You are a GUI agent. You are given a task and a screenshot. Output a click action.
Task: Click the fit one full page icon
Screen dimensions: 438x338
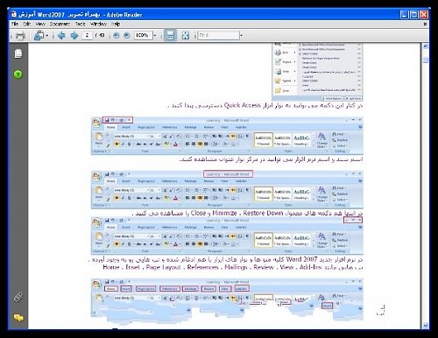point(186,36)
